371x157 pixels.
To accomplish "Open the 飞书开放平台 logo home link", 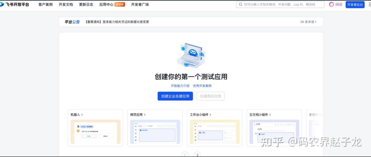I will point(14,5).
